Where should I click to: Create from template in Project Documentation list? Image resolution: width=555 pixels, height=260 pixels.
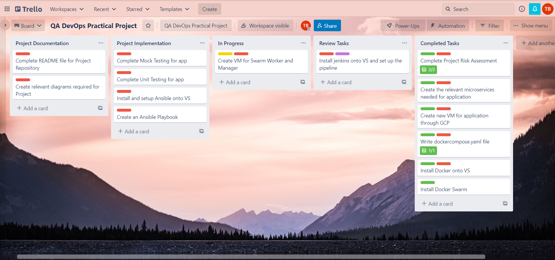(100, 108)
